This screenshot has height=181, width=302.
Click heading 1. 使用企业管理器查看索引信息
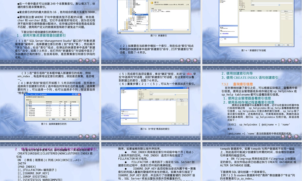click(247, 98)
